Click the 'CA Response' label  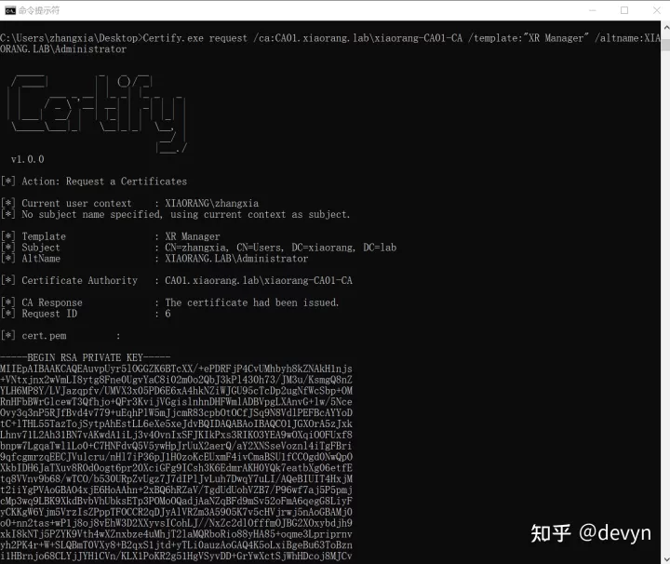click(x=52, y=302)
